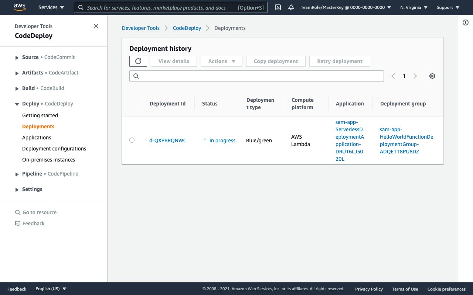This screenshot has height=295, width=473.
Task: Open the English (US) language selector
Action: coord(51,289)
